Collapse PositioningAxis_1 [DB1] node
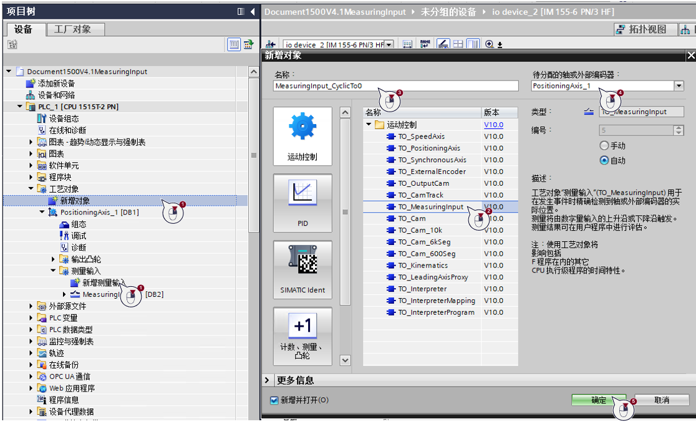The width and height of the screenshot is (696, 424). click(42, 212)
